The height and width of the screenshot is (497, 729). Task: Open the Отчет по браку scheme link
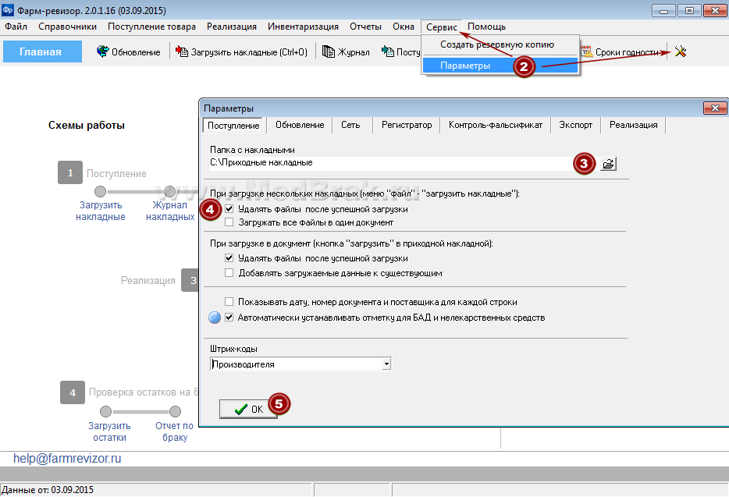point(174,431)
